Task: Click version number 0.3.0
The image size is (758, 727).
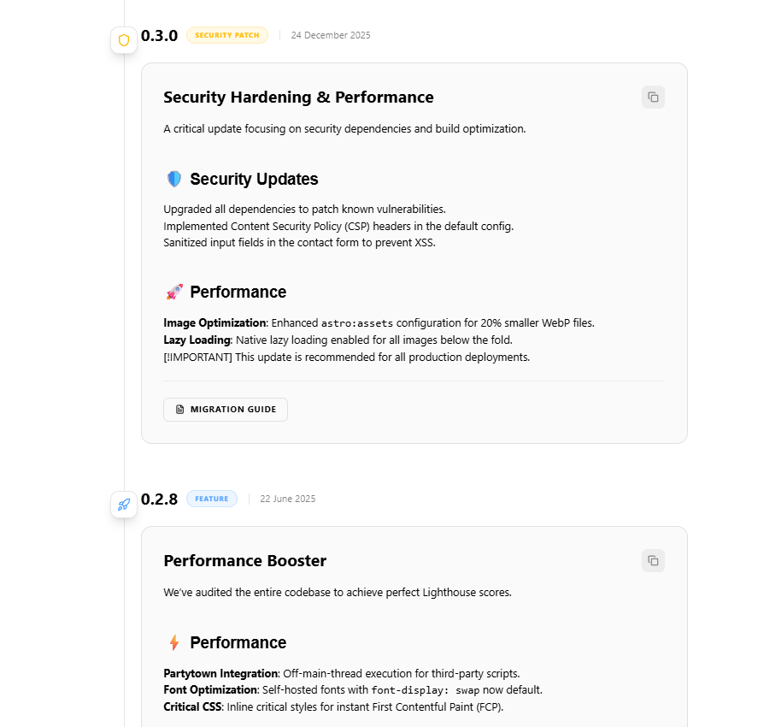Action: coord(159,36)
